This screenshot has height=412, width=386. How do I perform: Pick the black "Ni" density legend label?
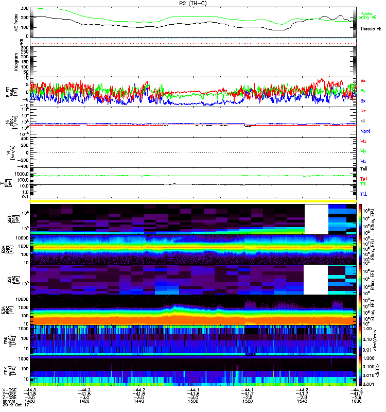(362, 121)
